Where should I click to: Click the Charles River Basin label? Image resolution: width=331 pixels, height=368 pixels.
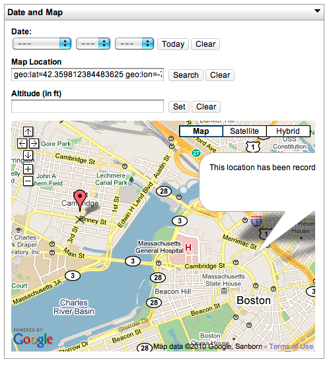(x=73, y=307)
